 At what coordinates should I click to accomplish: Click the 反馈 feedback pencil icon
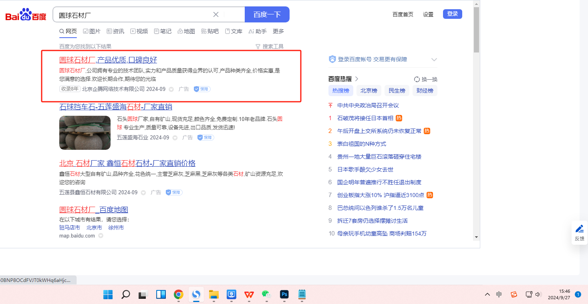click(x=579, y=229)
